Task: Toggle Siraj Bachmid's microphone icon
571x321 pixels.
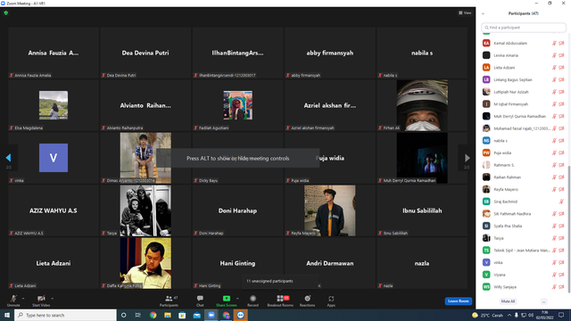Action: [561, 202]
